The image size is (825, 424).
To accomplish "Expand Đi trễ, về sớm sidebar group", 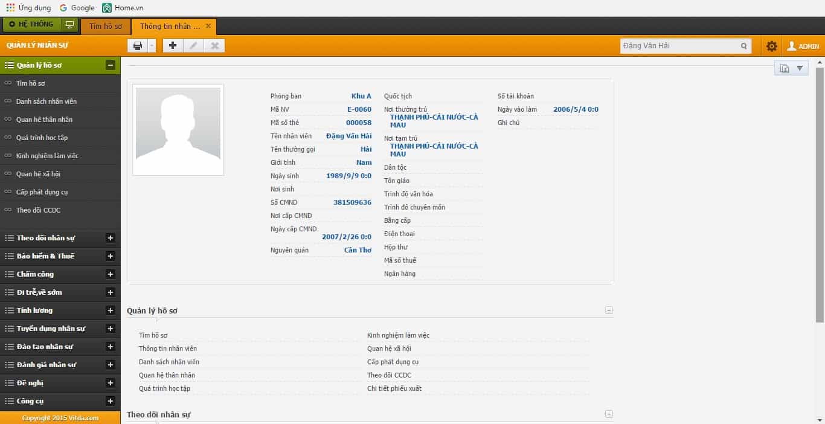I will coord(110,292).
